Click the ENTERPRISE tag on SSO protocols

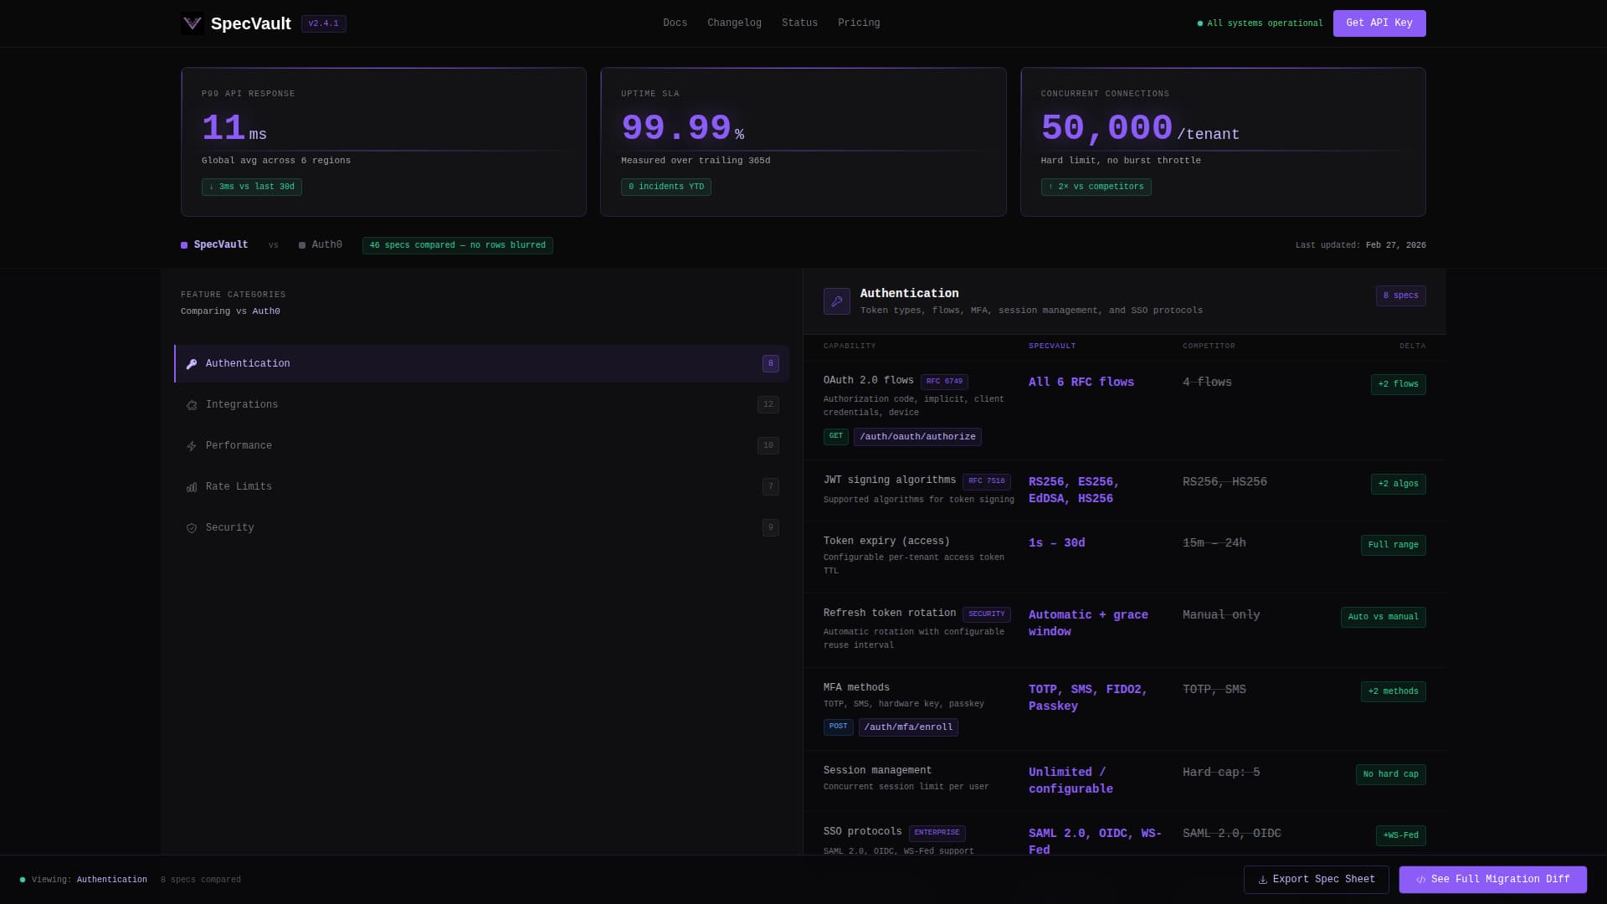(x=937, y=833)
